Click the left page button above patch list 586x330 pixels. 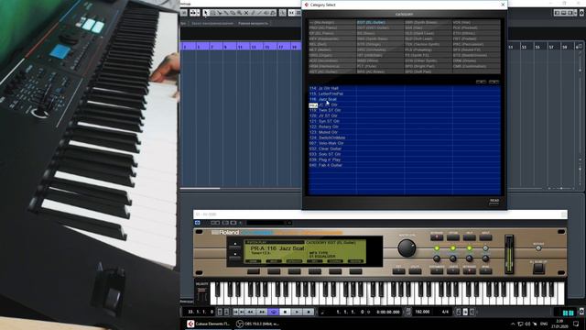pyautogui.click(x=481, y=82)
